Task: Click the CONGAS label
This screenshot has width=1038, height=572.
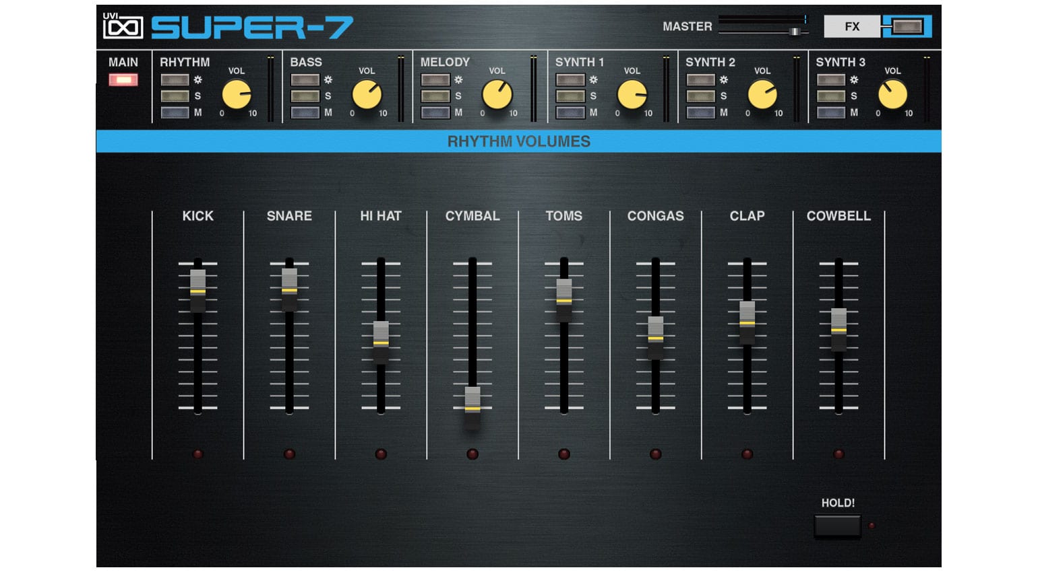Action: 656,216
